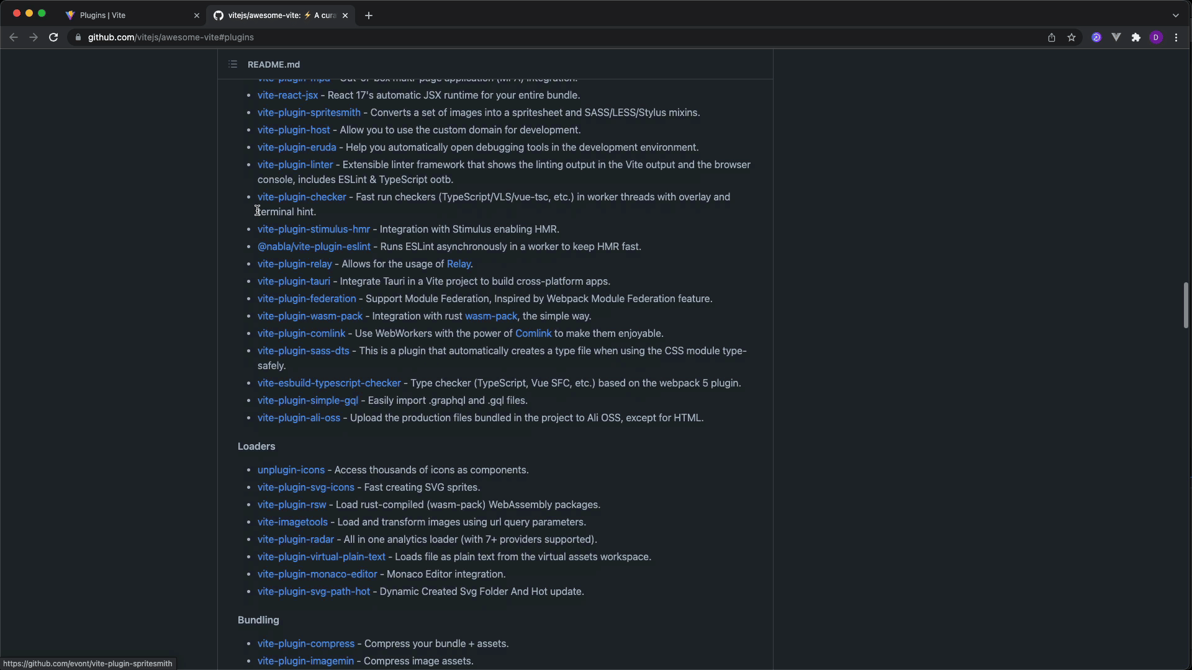Go to the unplugin-icons link
The height and width of the screenshot is (670, 1192).
pos(291,470)
